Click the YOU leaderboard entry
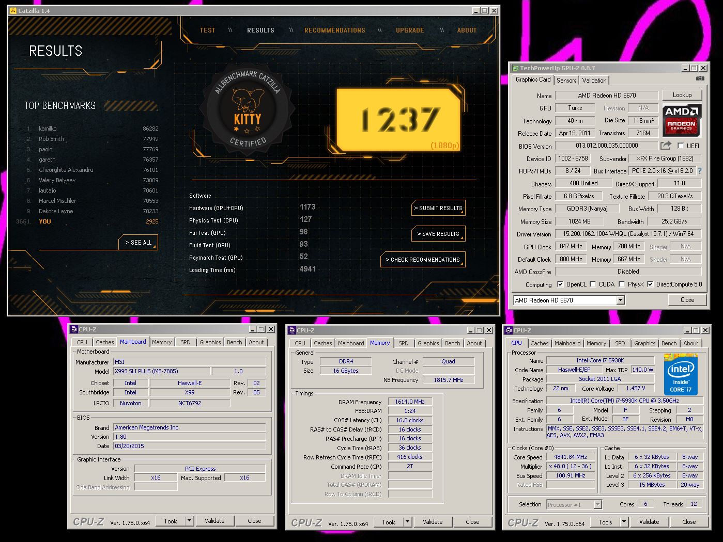Screen dimensions: 723x542 pyautogui.click(x=88, y=221)
